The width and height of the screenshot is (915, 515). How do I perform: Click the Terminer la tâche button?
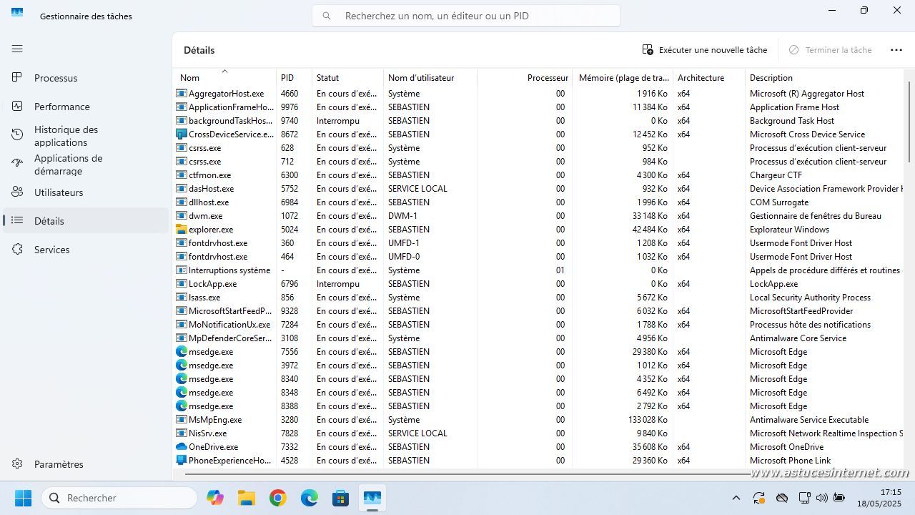click(831, 50)
